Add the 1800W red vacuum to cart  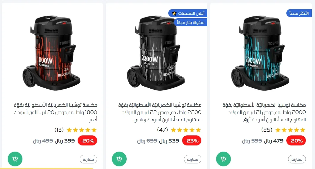tap(15, 159)
